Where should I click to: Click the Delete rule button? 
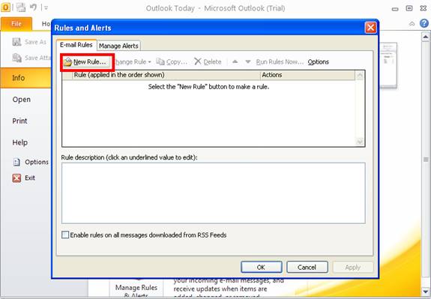point(208,62)
